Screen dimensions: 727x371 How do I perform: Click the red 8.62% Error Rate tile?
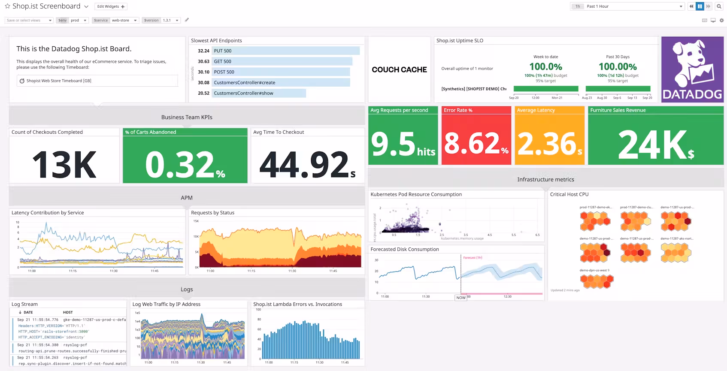coord(476,136)
